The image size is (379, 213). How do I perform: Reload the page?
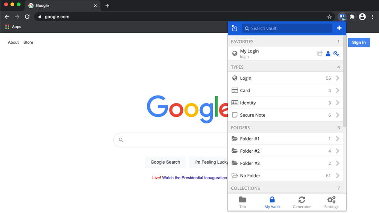pyautogui.click(x=27, y=17)
